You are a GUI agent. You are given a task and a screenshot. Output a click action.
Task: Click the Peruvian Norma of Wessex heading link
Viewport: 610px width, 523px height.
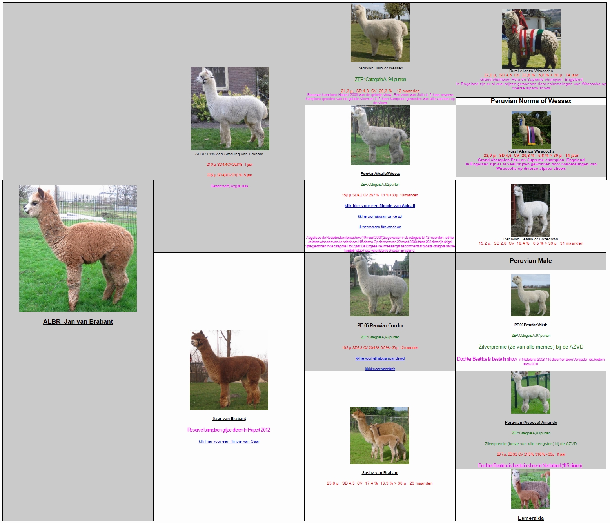531,101
